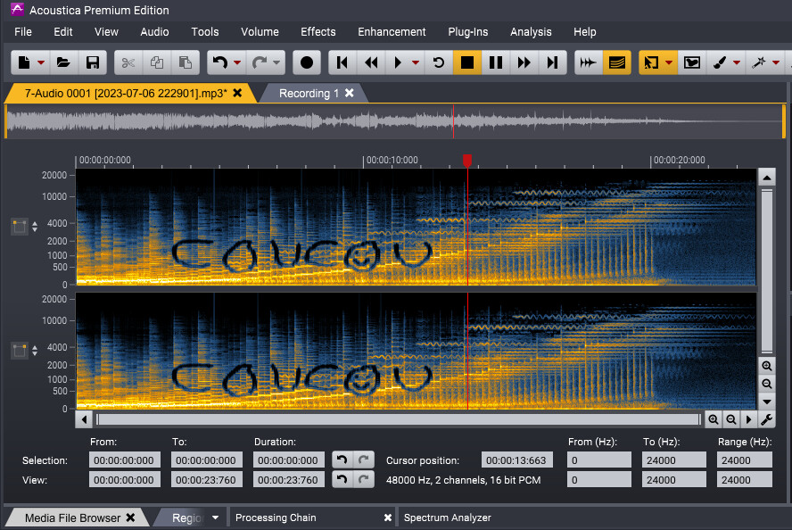Switch to the Recording 1 tab
The height and width of the screenshot is (530, 792).
[x=309, y=94]
